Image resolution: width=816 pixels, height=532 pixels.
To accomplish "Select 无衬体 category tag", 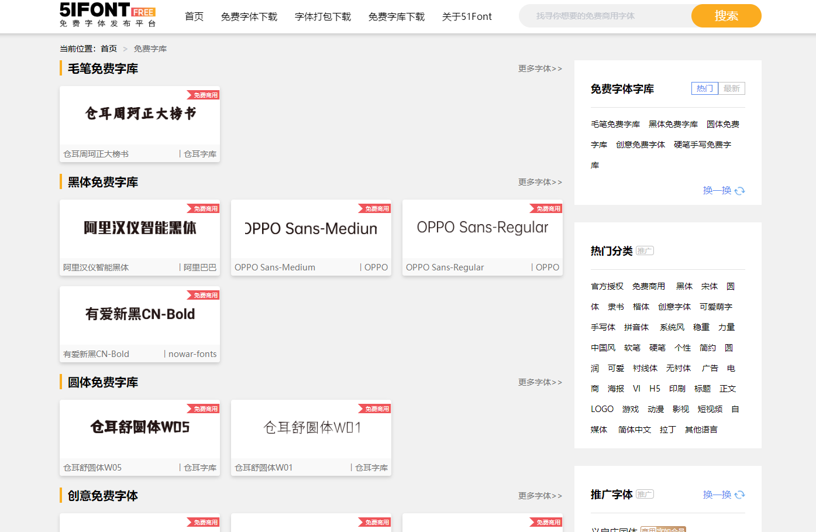I will [679, 368].
